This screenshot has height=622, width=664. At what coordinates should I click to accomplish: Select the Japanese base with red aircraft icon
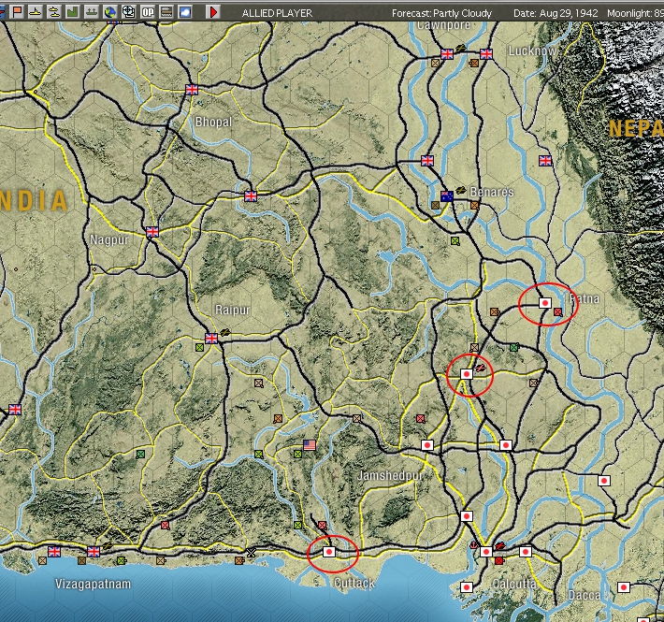click(467, 374)
